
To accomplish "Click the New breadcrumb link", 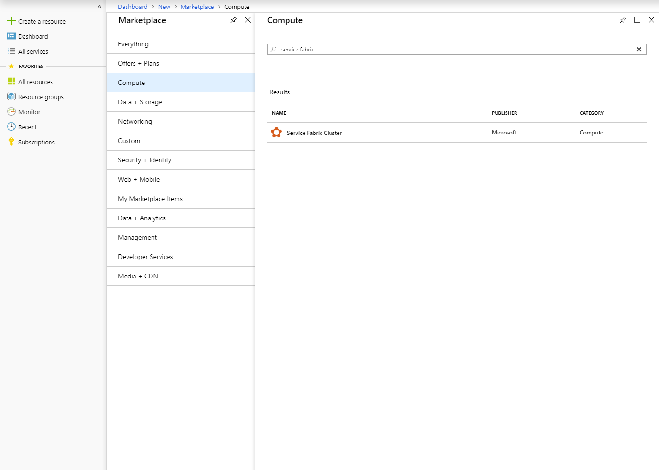I will pos(164,7).
